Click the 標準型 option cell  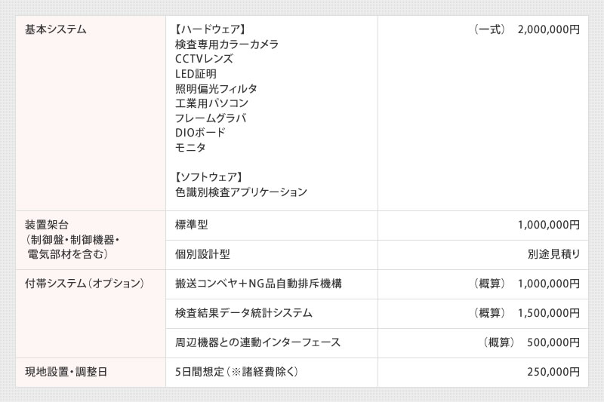272,226
